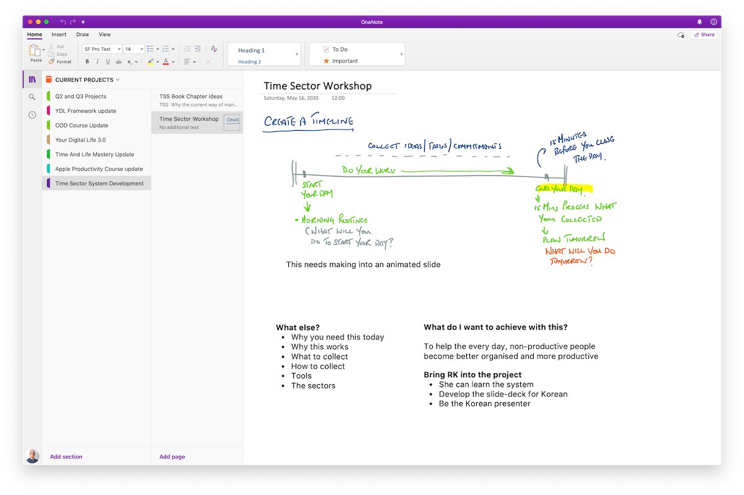Click the Time Sector Workshop page thumbnail
Screen dimensions: 744x495
232,122
